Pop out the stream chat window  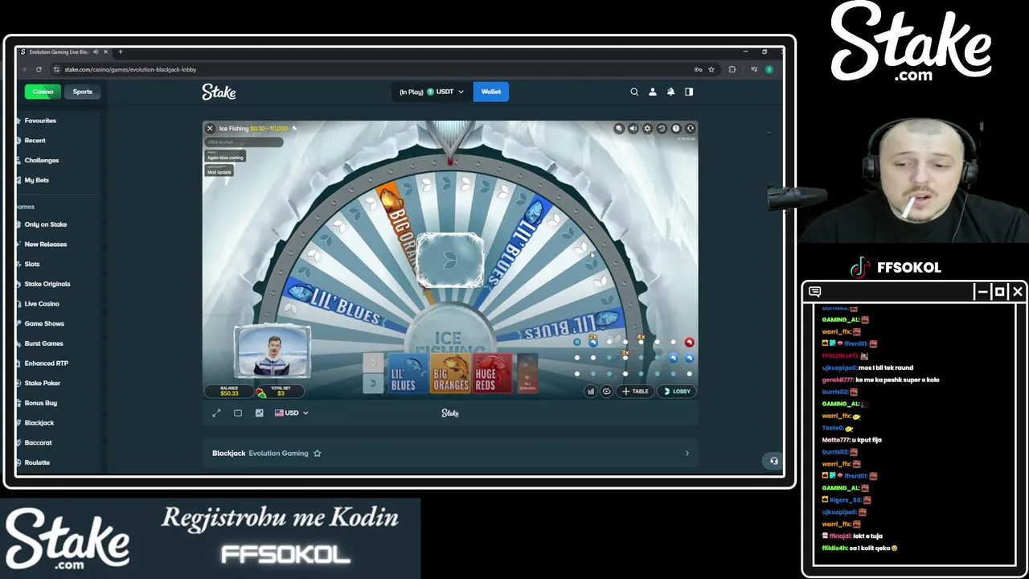point(1000,292)
